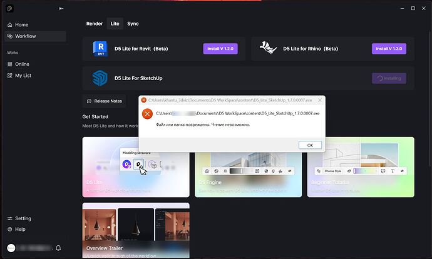The height and width of the screenshot is (259, 432).
Task: Switch to the Render tab
Action: pos(95,24)
